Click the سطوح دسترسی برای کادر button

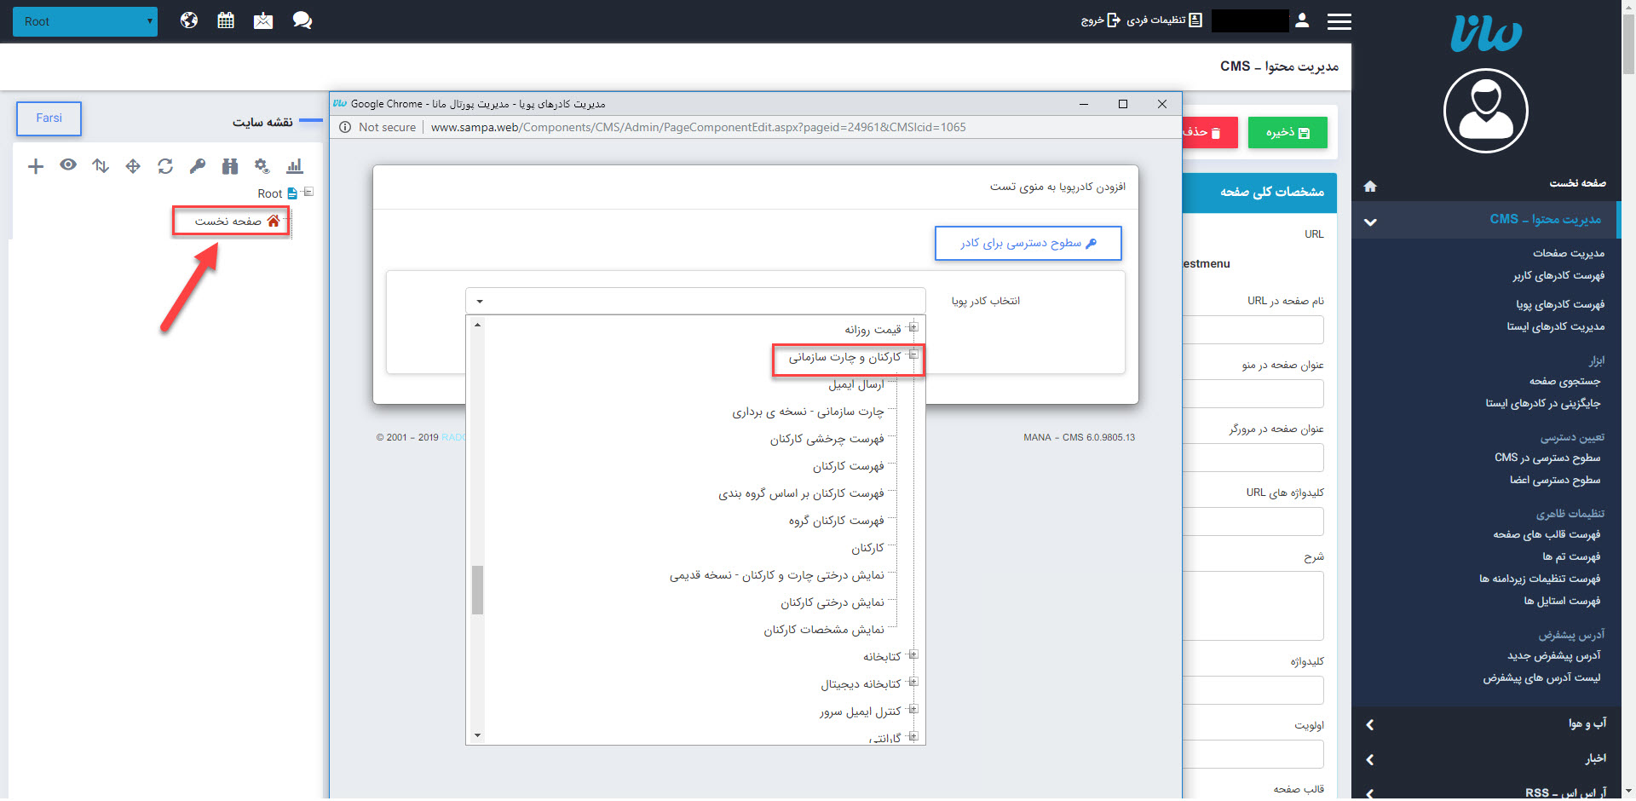pos(1028,243)
